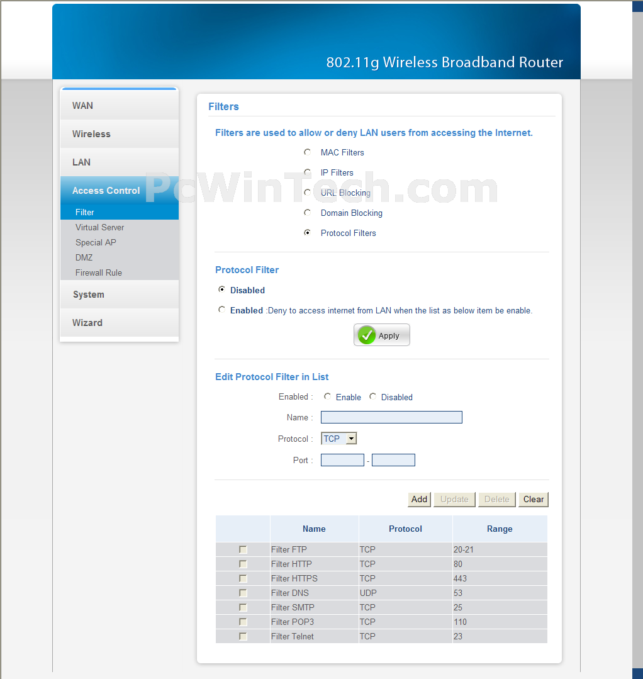This screenshot has width=643, height=679.
Task: Set Protocol Filter to Disabled
Action: tap(221, 289)
